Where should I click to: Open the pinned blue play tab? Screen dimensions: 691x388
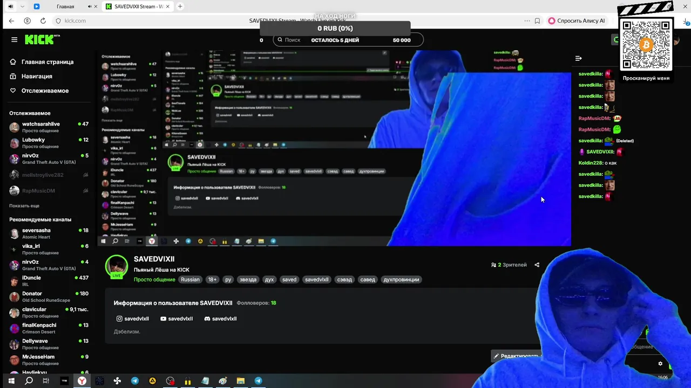click(x=37, y=6)
